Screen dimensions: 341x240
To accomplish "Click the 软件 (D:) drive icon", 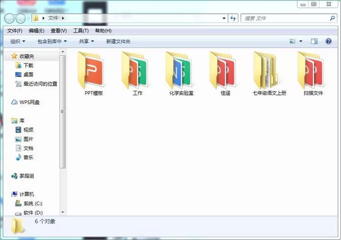I will (19, 213).
